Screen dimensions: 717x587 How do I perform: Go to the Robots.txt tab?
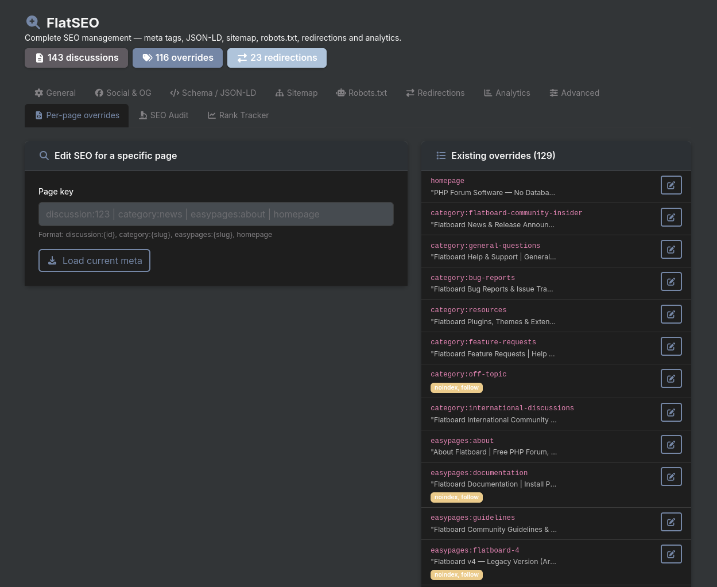coord(362,93)
